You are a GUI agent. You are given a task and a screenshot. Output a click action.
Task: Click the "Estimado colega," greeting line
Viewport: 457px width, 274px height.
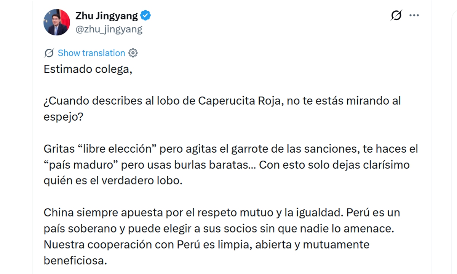[x=88, y=69]
